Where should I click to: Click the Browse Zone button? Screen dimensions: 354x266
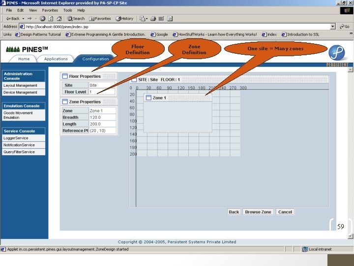coord(258,212)
